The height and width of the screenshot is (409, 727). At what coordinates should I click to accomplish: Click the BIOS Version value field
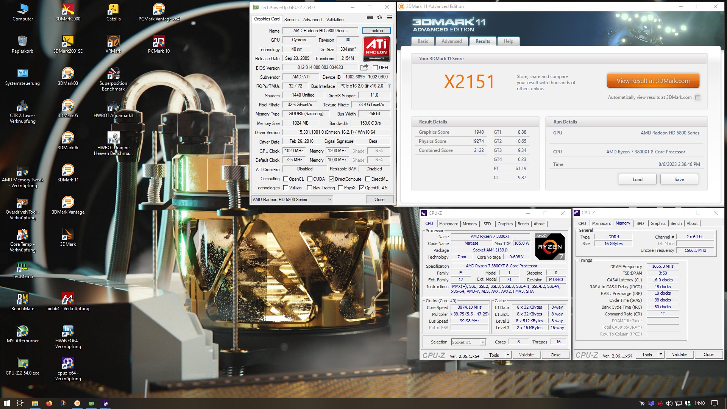[320, 67]
